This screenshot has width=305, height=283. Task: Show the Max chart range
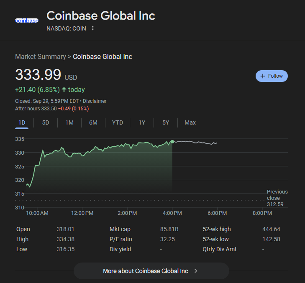click(190, 122)
